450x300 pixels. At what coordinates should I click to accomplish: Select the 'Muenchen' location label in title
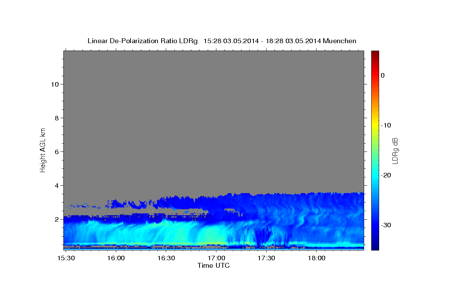(340, 41)
